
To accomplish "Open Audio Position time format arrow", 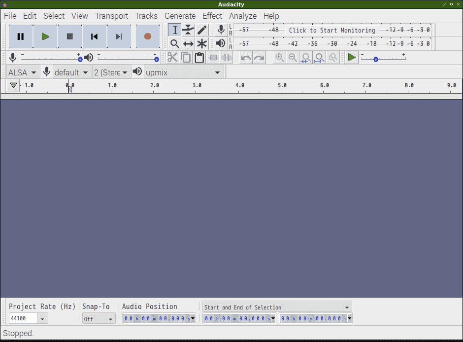I will tap(193, 318).
